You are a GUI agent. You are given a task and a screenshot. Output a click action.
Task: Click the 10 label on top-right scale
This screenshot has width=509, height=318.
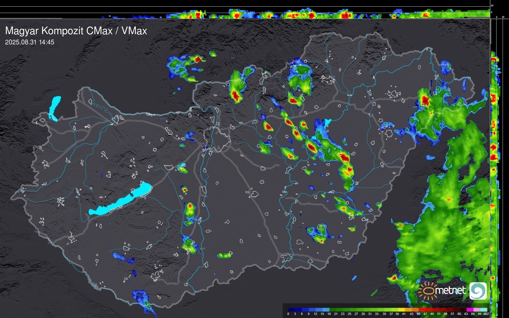(x=492, y=5)
